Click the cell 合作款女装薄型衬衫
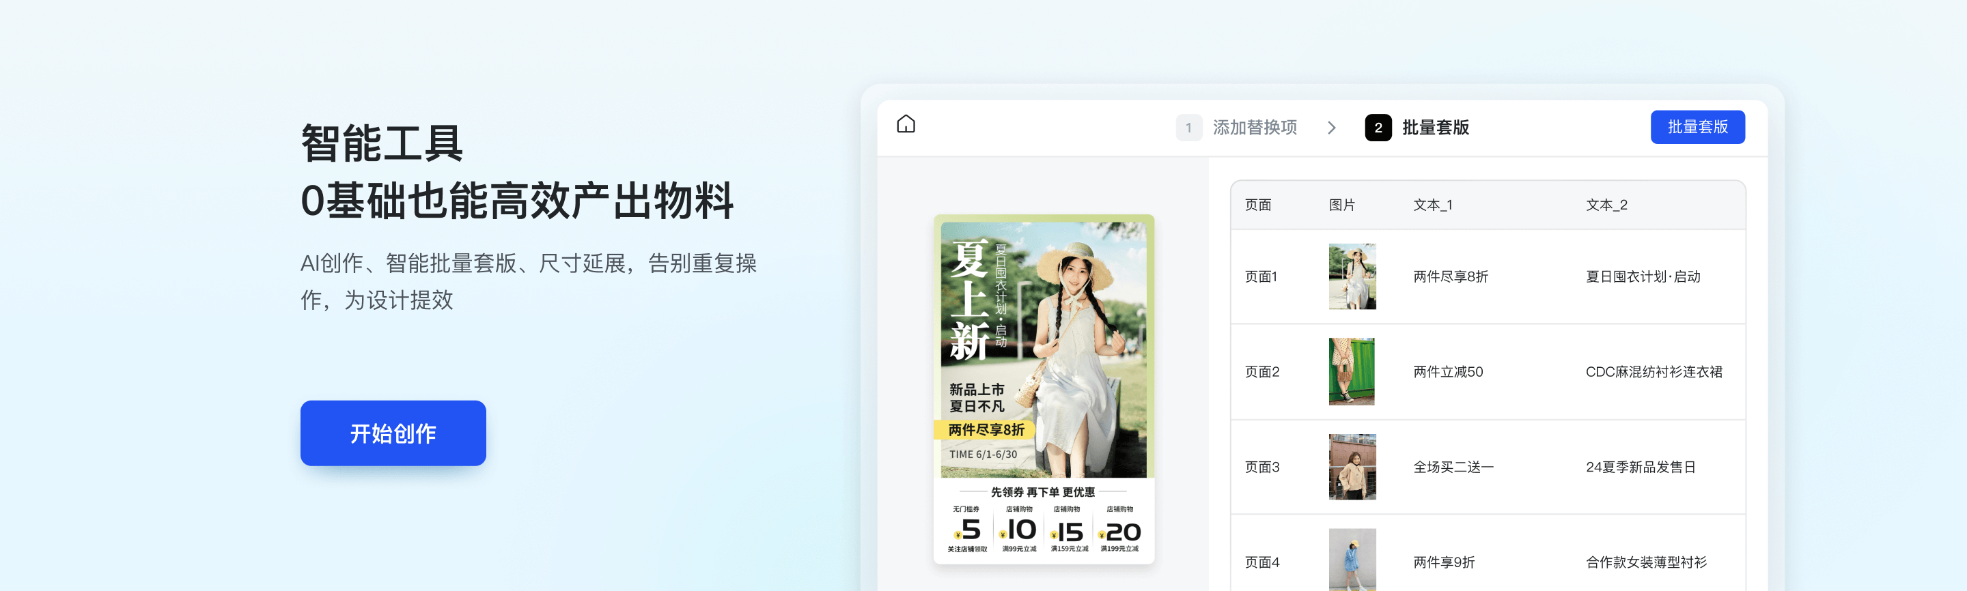The width and height of the screenshot is (1967, 591). pyautogui.click(x=1645, y=562)
